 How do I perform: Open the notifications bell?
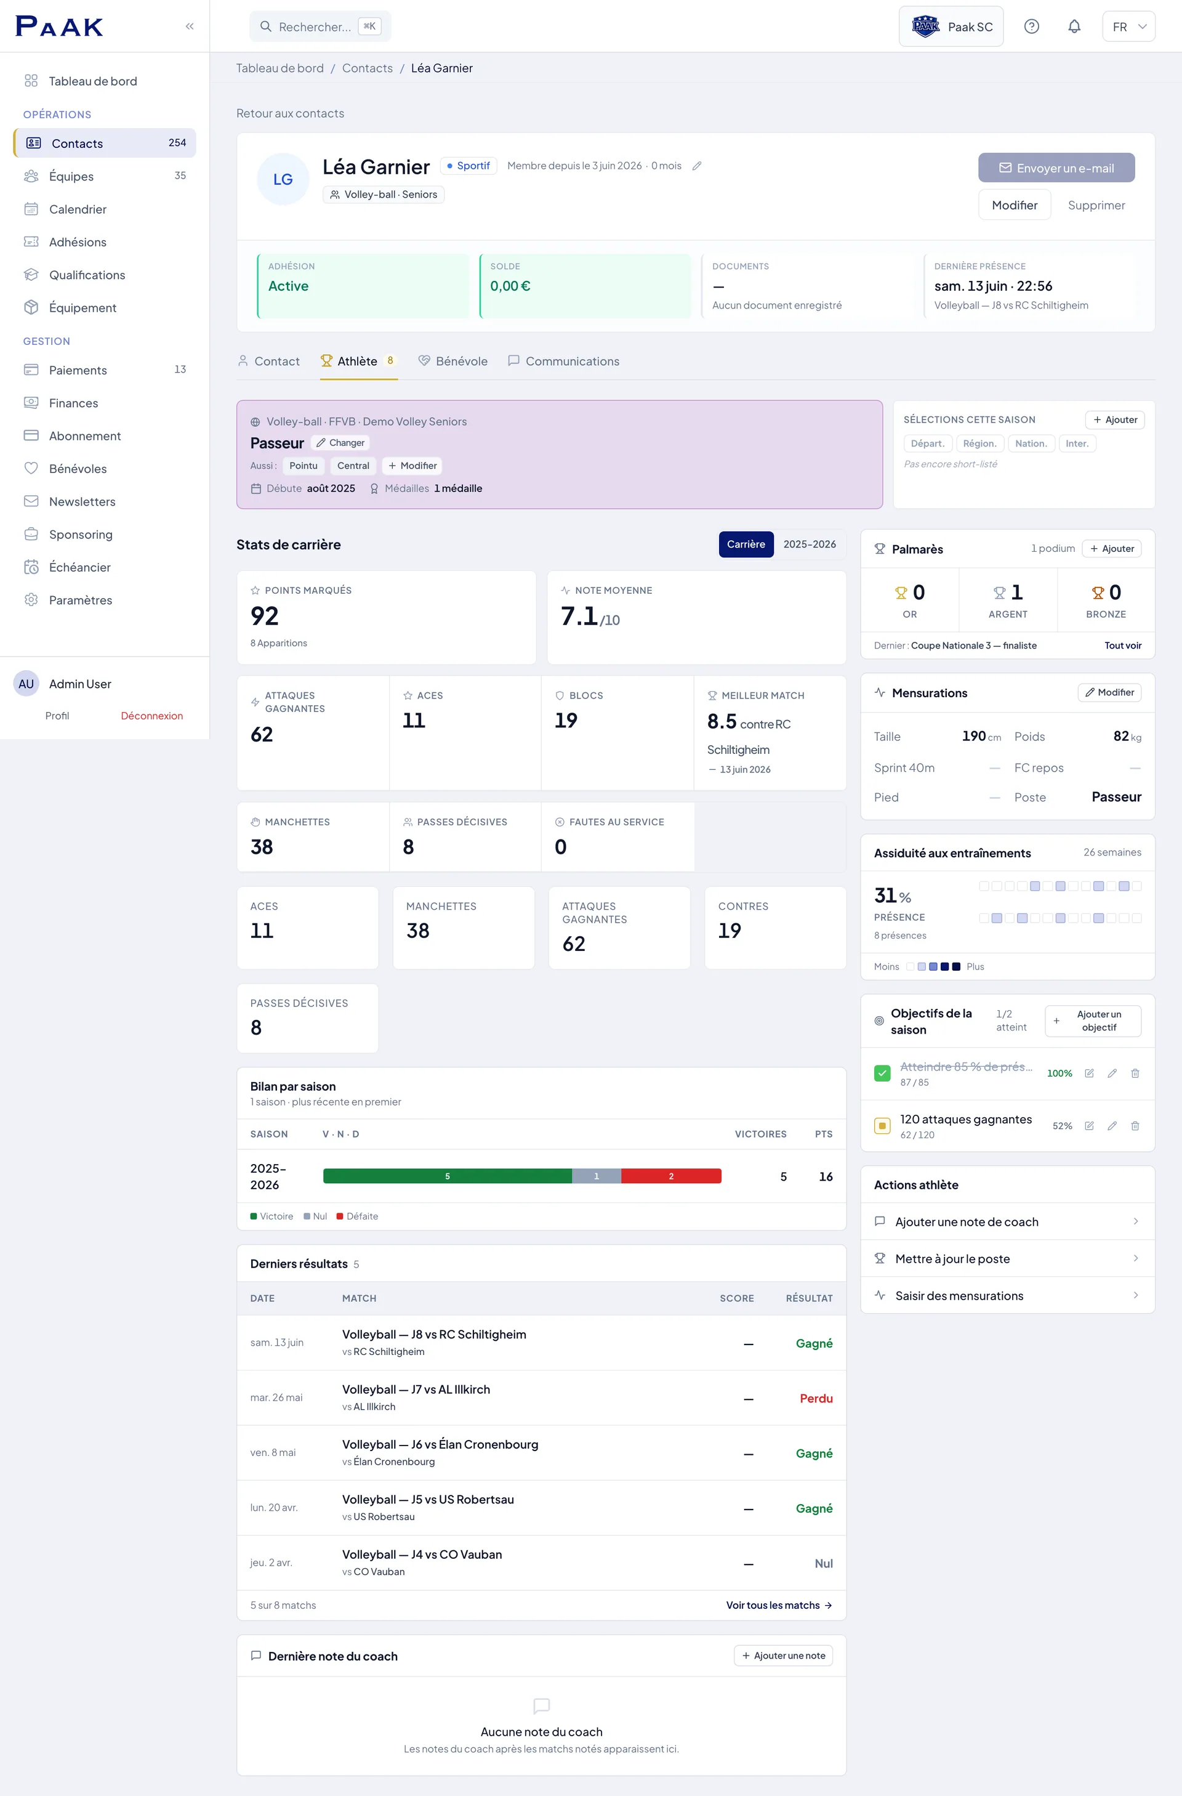[1074, 26]
